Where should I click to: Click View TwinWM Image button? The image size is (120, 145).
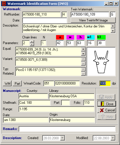[93, 20]
